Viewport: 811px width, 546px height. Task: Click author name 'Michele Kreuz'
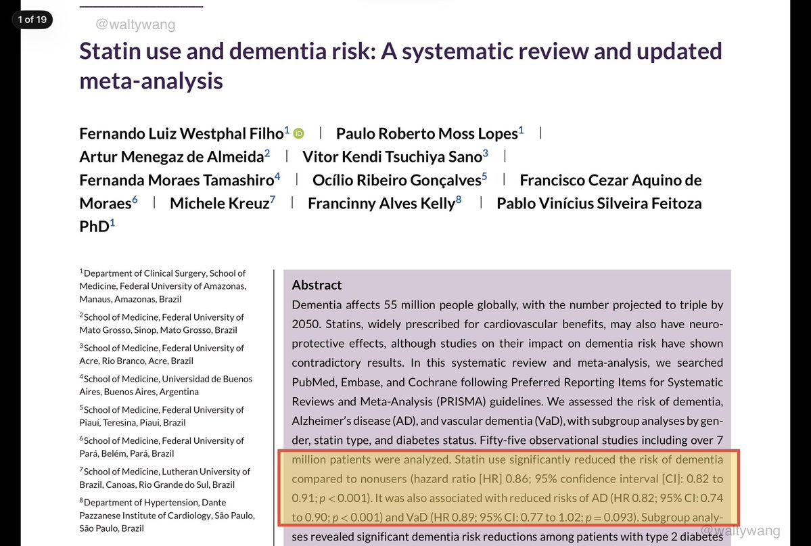219,204
